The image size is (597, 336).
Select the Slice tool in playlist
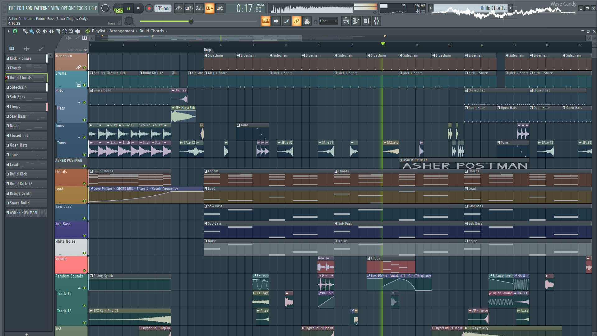(58, 31)
